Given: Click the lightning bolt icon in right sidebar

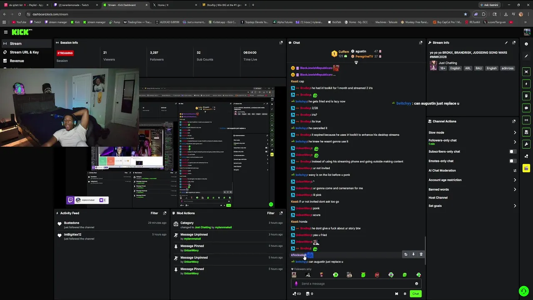Looking at the screenshot, I should [x=526, y=84].
